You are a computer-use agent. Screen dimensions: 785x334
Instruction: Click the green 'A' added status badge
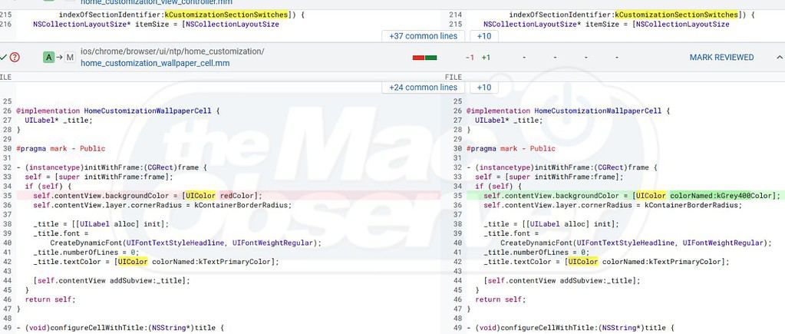pyautogui.click(x=50, y=58)
